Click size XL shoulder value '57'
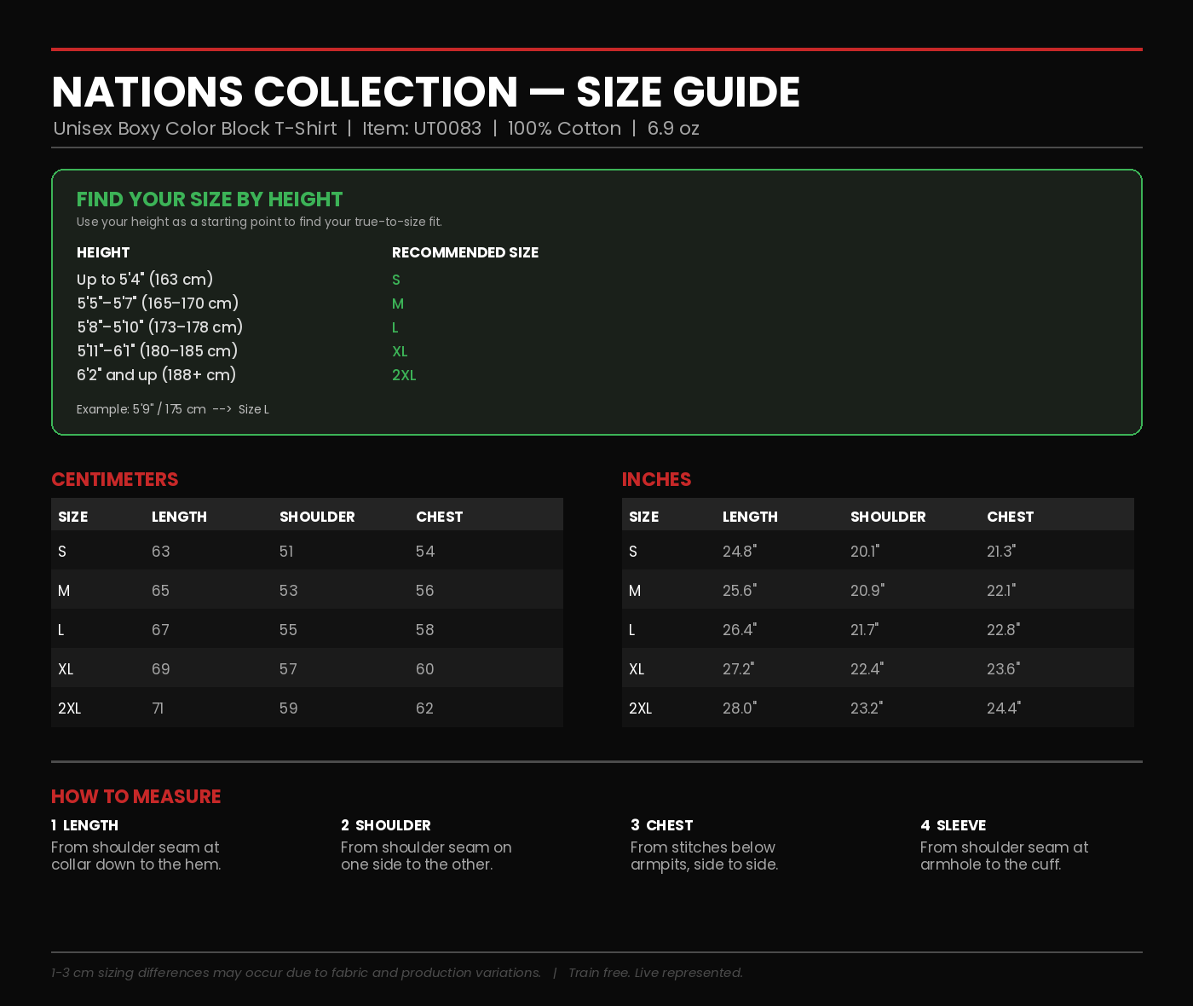 point(289,669)
